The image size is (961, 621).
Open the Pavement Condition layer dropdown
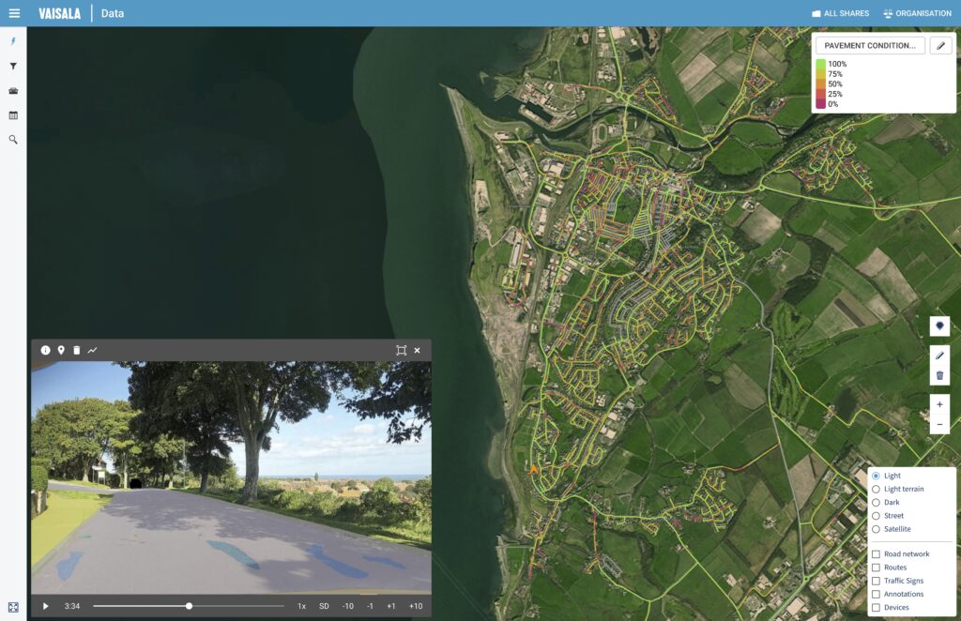870,45
